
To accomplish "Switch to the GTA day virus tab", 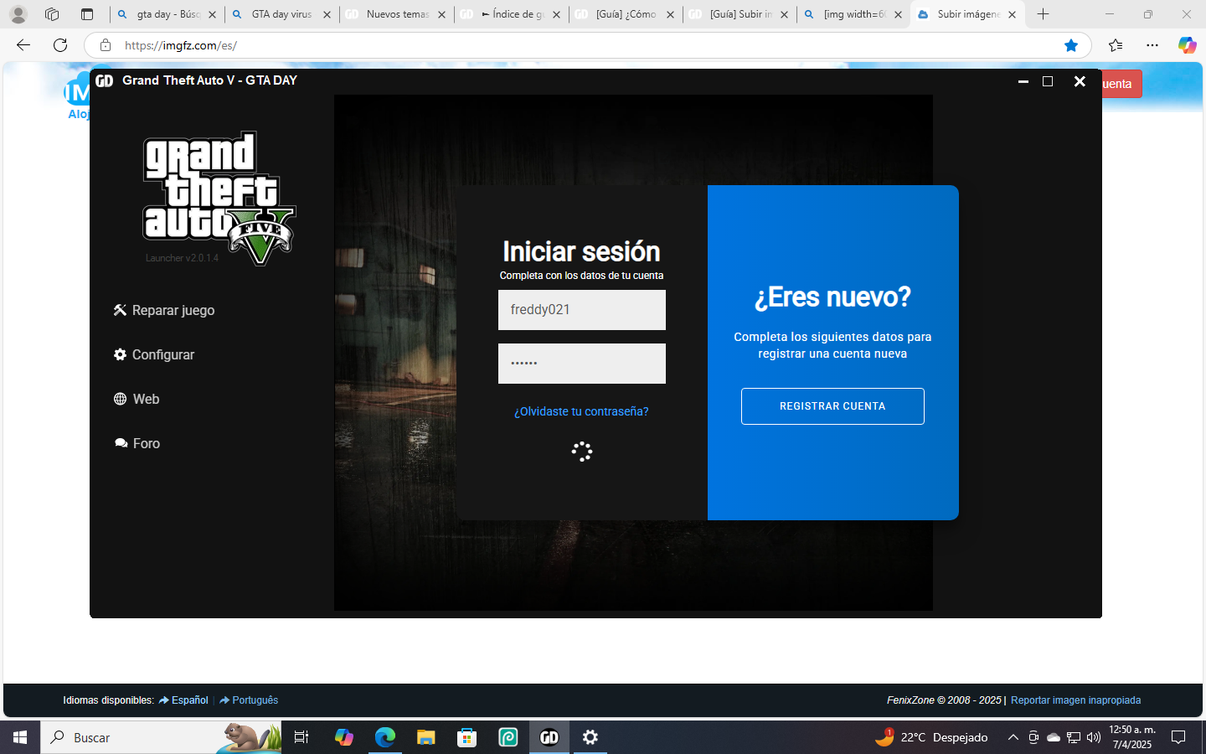I will coord(281,14).
